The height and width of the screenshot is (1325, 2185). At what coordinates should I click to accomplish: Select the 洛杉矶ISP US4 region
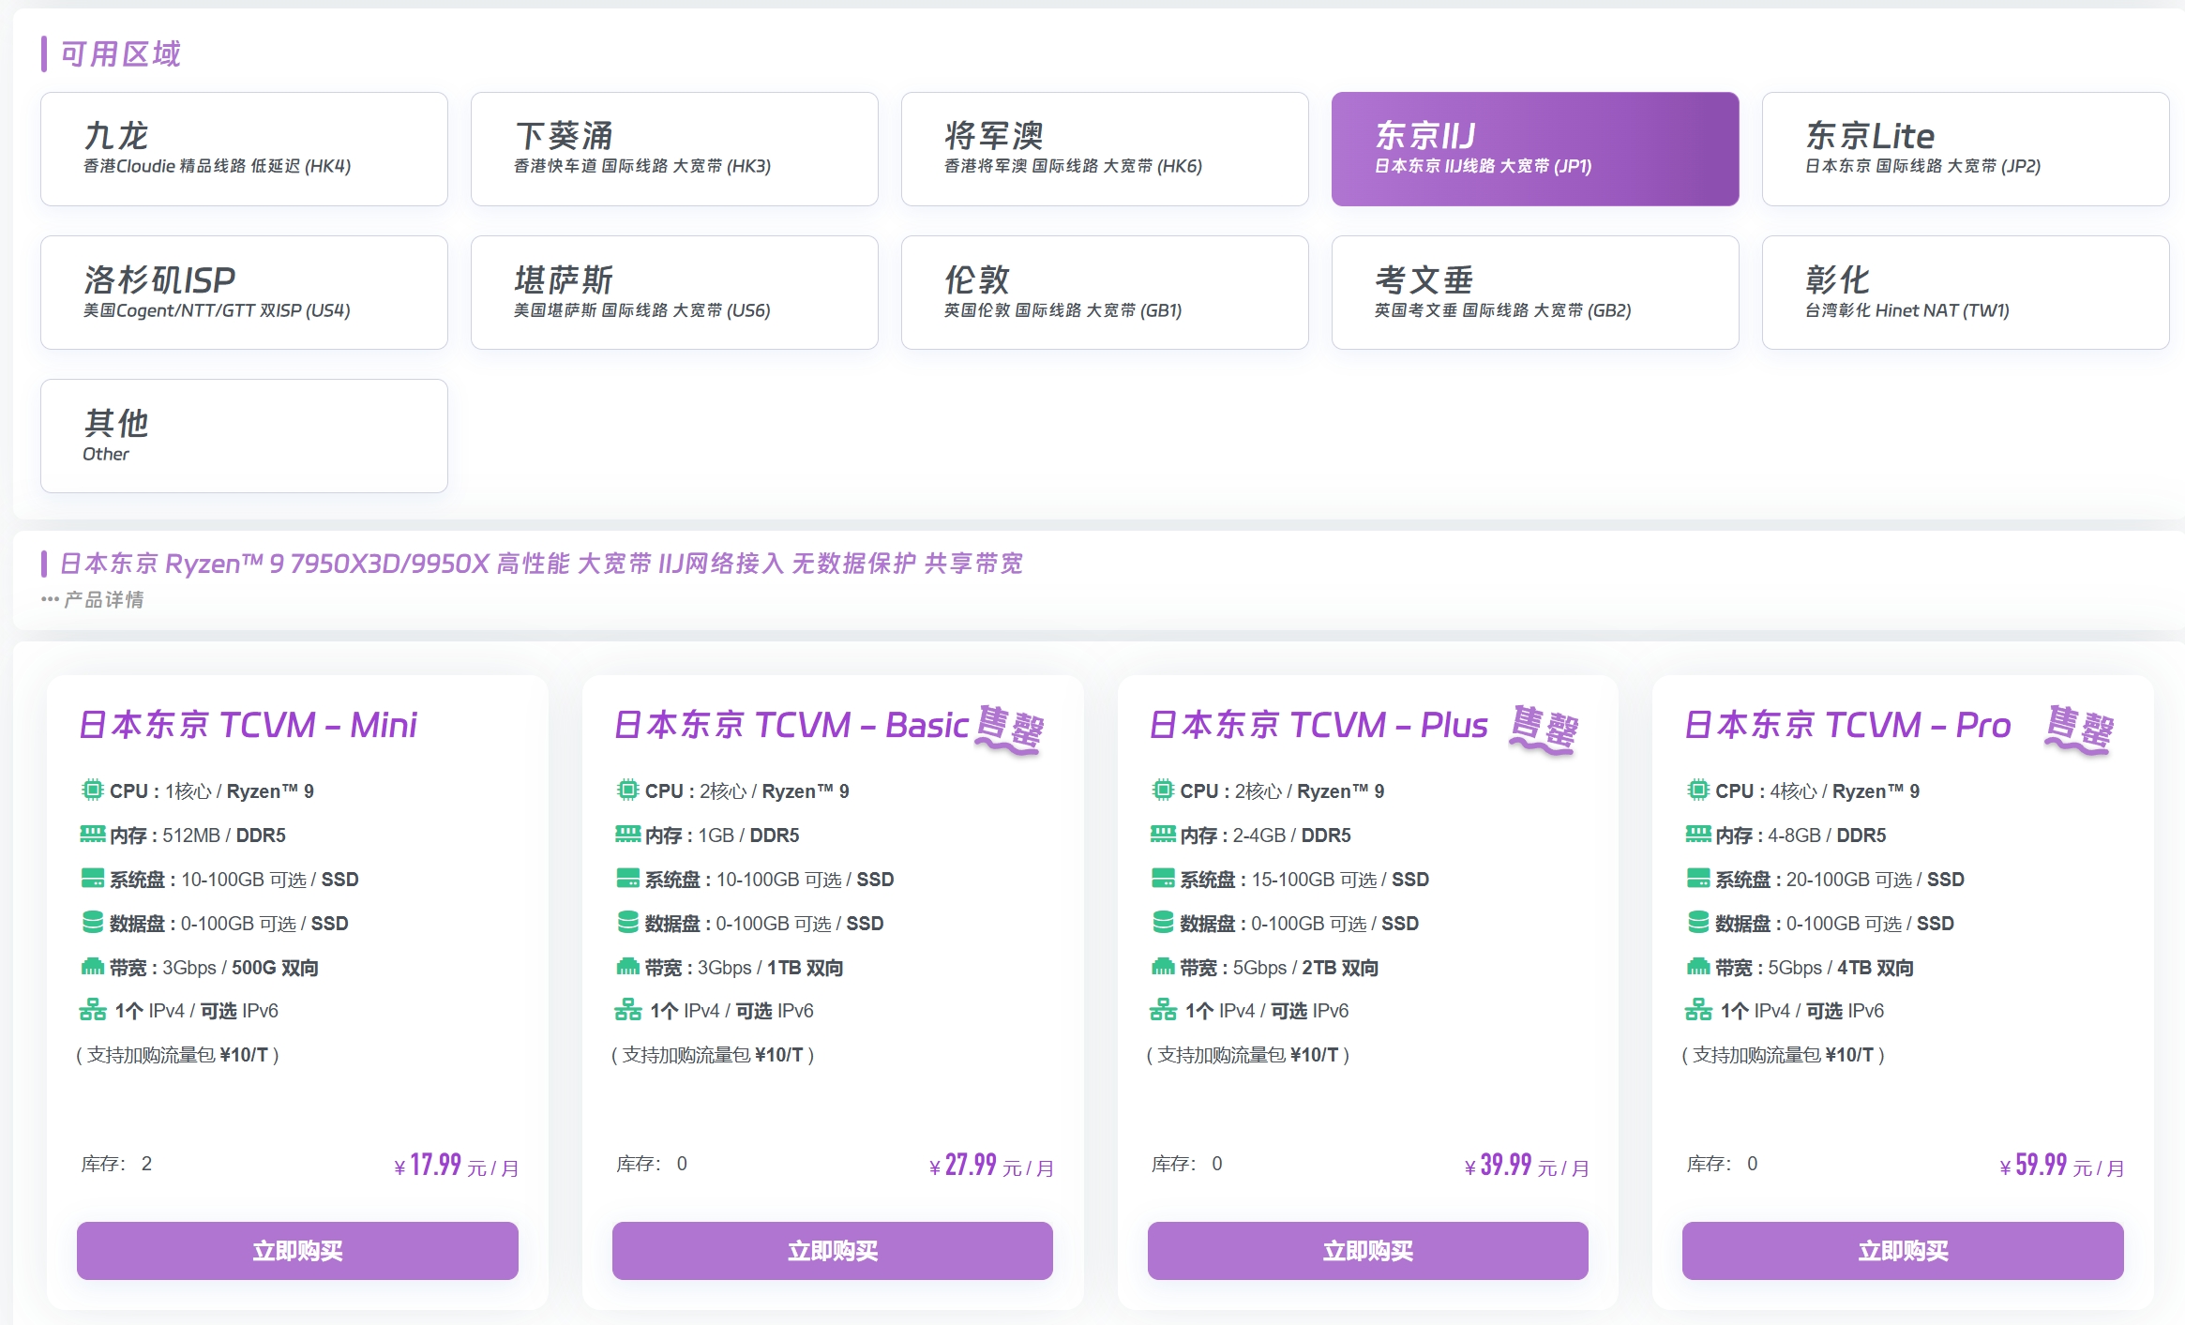tap(244, 293)
